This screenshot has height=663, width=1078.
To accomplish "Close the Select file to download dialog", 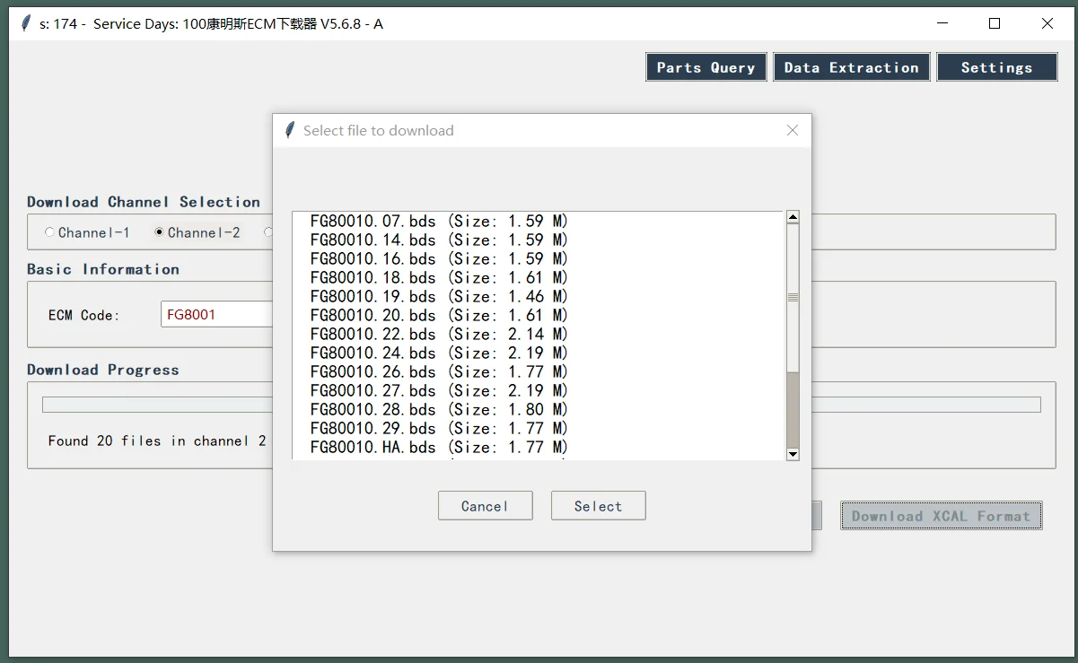I will [x=793, y=130].
